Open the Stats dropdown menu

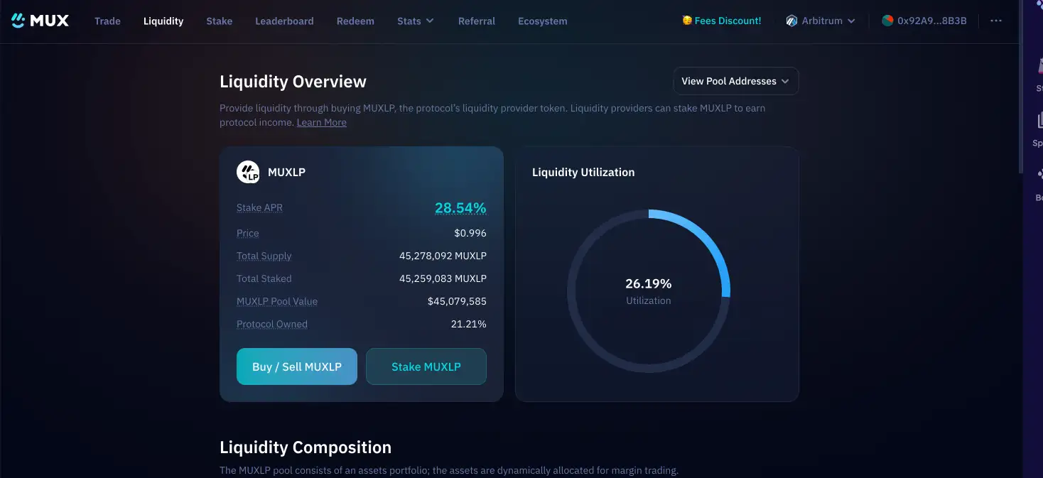(x=416, y=21)
